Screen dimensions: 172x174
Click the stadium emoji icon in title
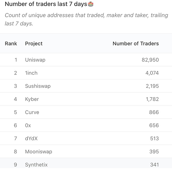click(x=91, y=4)
